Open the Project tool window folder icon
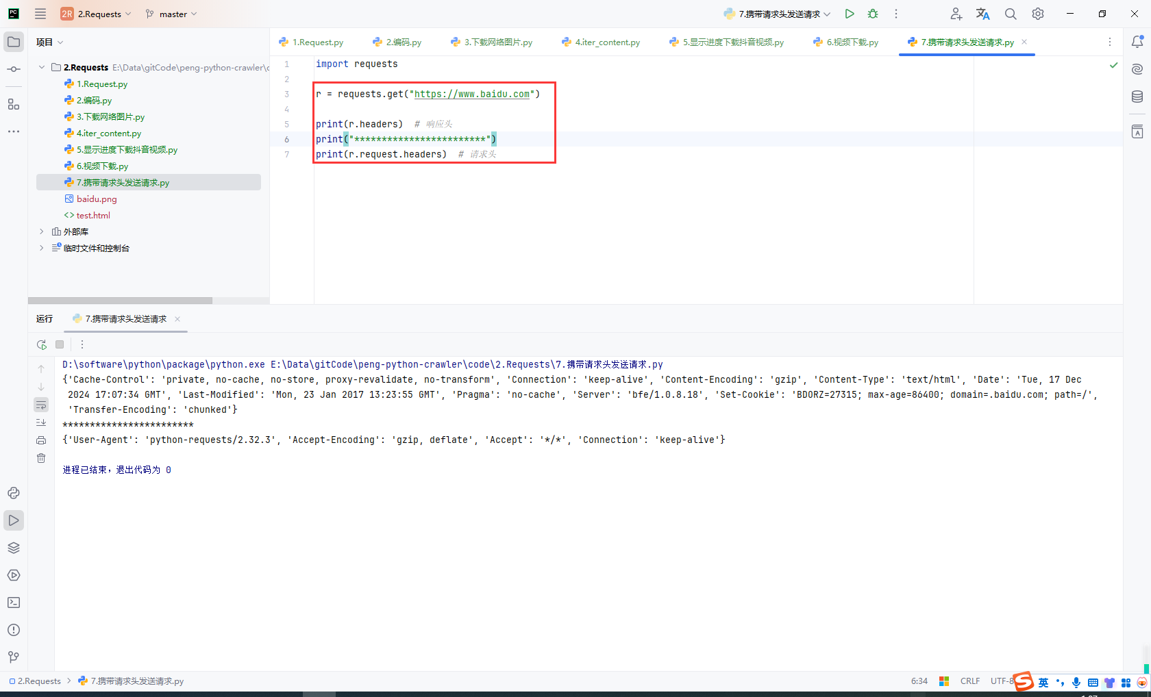Screen dimensions: 1151x697 tap(14, 42)
